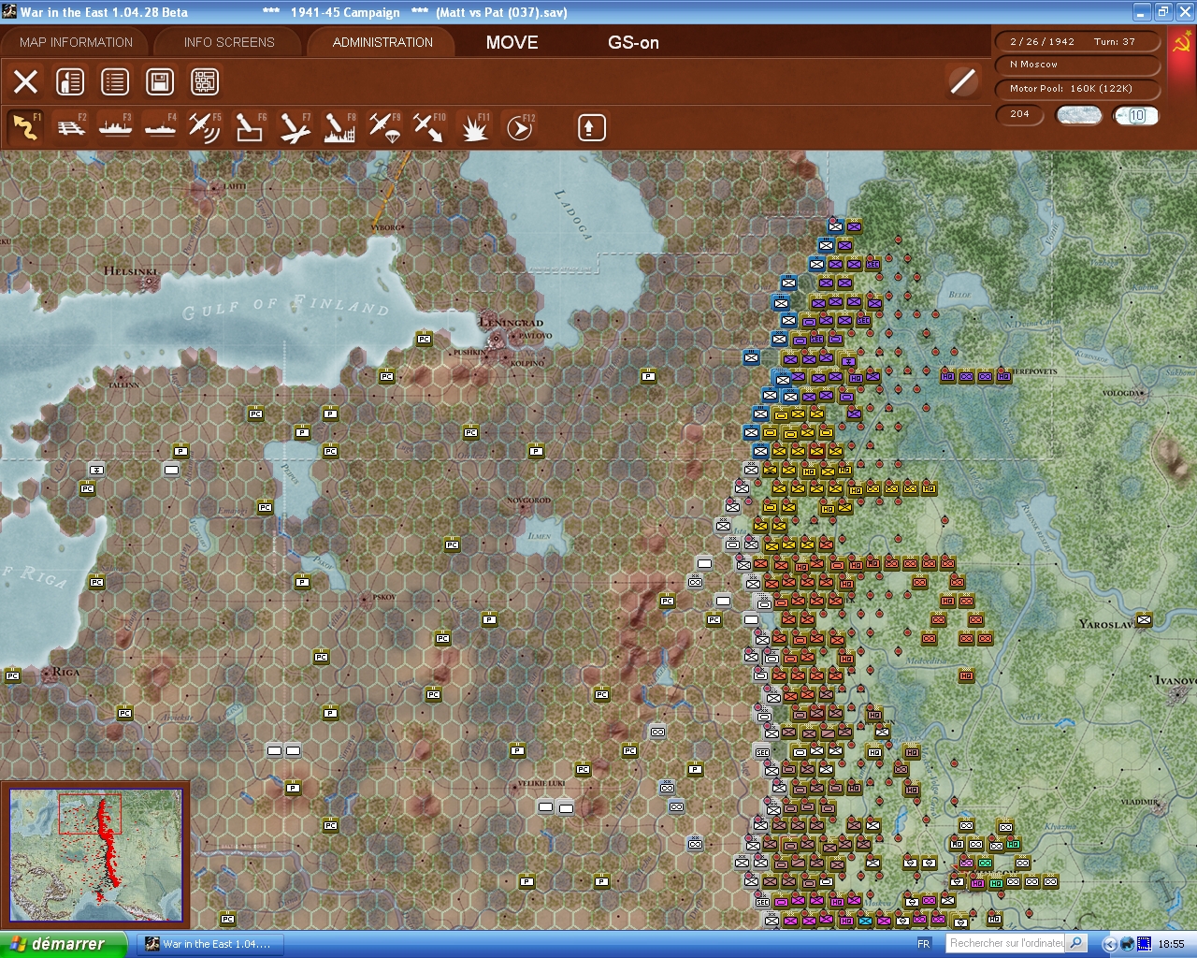
Task: Click the Motor Pool 160K (122K) field
Action: (x=1077, y=89)
